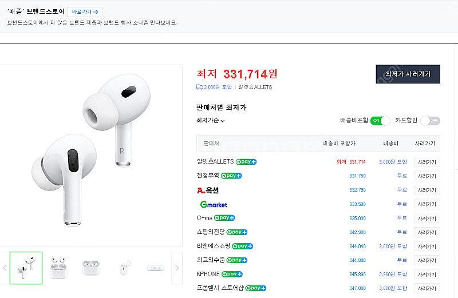Select the closed charging case thumbnail

tap(91, 268)
